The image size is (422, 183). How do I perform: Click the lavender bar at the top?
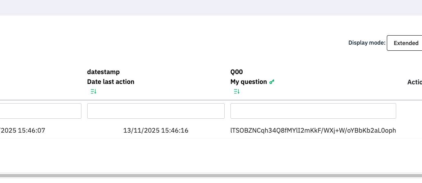point(211,7)
